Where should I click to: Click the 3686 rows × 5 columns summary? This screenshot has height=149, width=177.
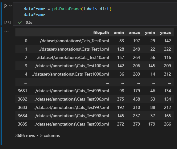click(38, 135)
